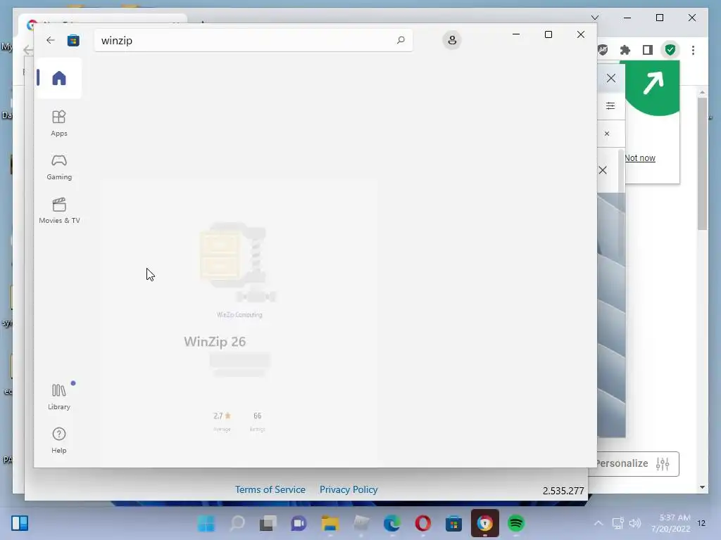Launch Chat app from taskbar
Image resolution: width=721 pixels, height=540 pixels.
pyautogui.click(x=299, y=523)
